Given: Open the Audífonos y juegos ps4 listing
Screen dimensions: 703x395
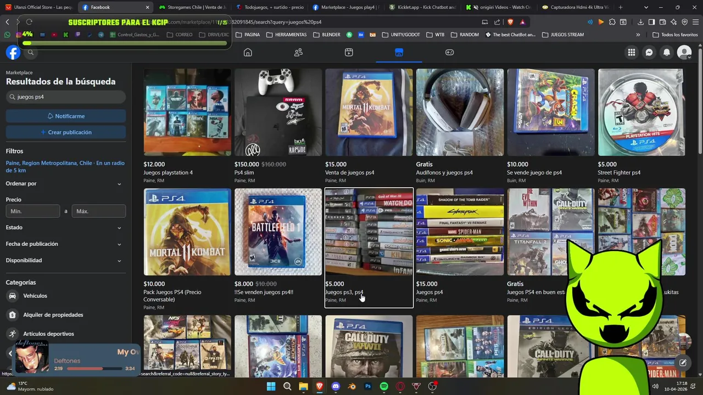Looking at the screenshot, I should pos(460,126).
